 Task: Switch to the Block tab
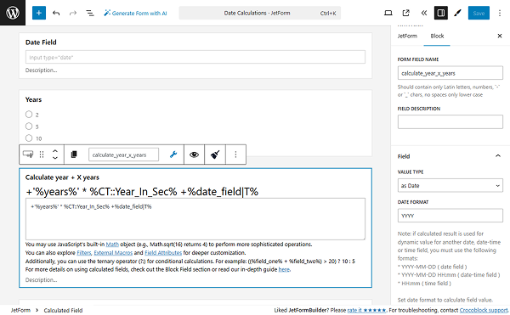click(437, 36)
